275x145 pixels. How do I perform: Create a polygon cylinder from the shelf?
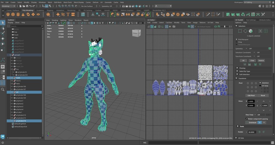point(18,15)
